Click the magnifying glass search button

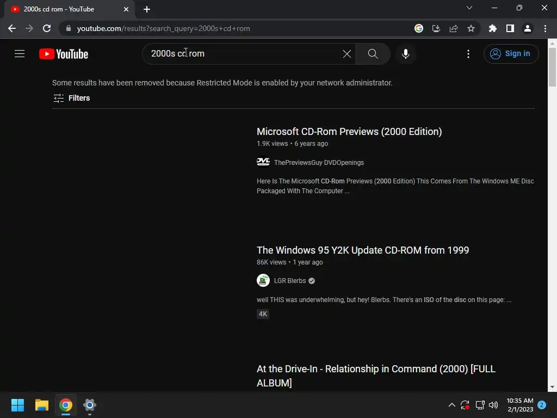[373, 54]
